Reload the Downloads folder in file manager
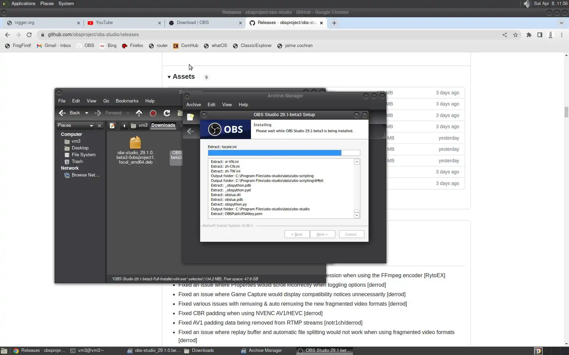The image size is (569, 355). click(167, 113)
